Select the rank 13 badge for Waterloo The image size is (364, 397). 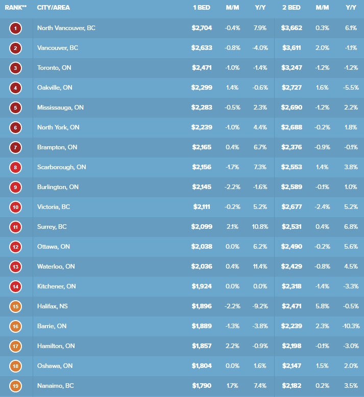[x=16, y=267]
